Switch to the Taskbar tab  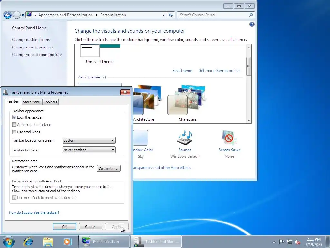tap(13, 101)
